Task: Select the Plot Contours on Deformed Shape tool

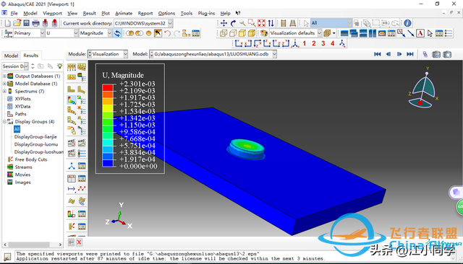Action: [71, 100]
